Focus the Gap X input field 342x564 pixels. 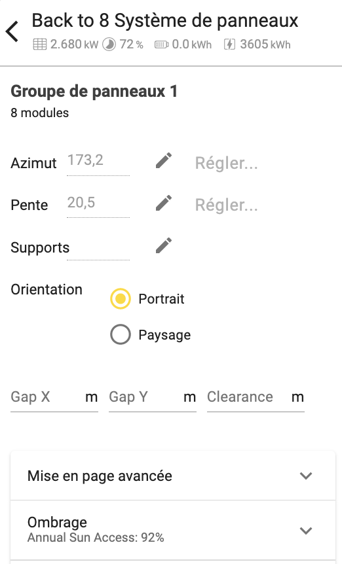54,397
